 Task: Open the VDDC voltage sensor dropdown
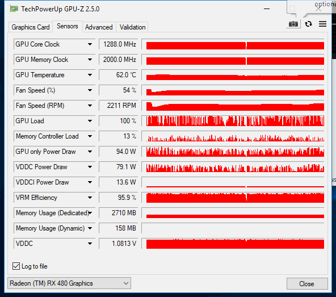(90, 244)
